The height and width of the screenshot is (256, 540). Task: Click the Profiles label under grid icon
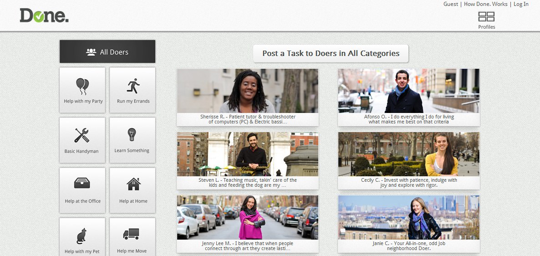click(x=487, y=27)
